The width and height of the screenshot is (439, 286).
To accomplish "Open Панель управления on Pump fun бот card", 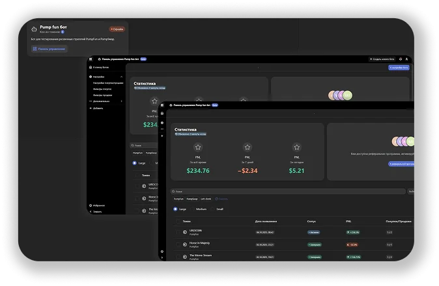I will (x=50, y=49).
